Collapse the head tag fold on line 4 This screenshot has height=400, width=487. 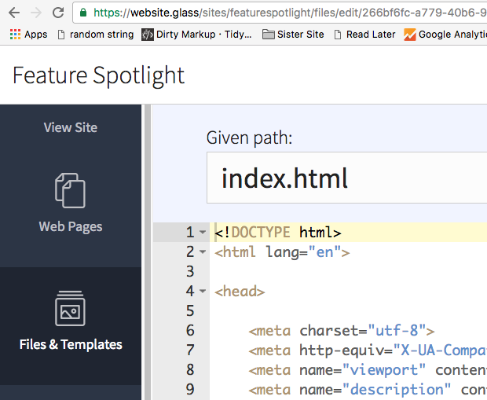click(203, 292)
